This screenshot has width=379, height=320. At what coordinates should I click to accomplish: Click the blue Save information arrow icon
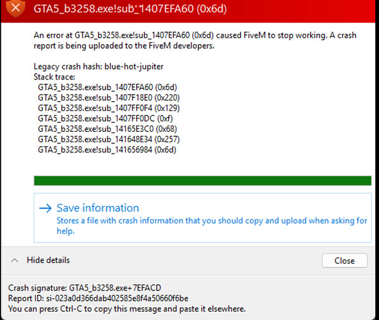45,208
